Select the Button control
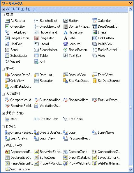This screenshot has width=134, height=173. click(x=71, y=21)
